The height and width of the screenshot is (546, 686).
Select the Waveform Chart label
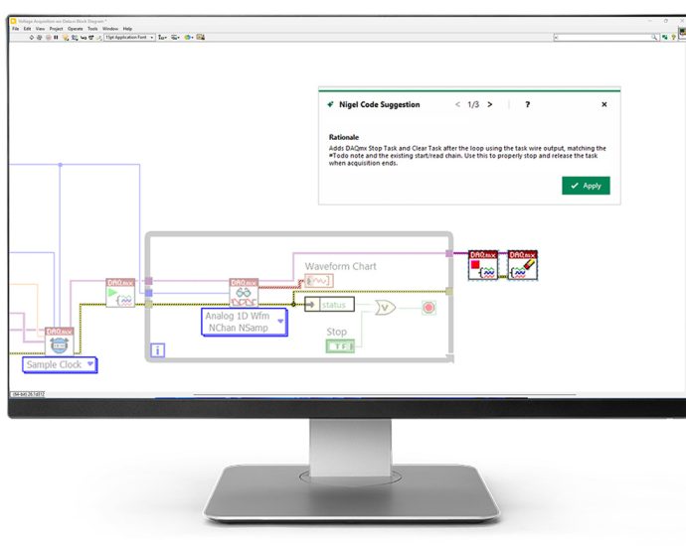[340, 266]
